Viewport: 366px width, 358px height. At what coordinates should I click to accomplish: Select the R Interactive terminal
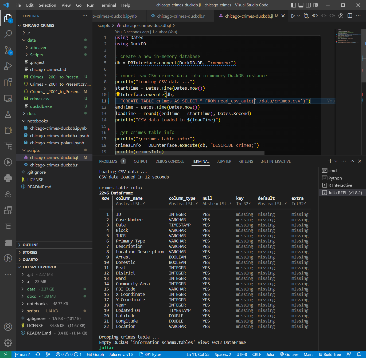pyautogui.click(x=342, y=185)
